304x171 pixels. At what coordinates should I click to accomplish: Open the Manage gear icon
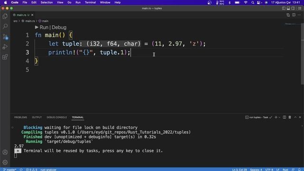tap(5, 162)
